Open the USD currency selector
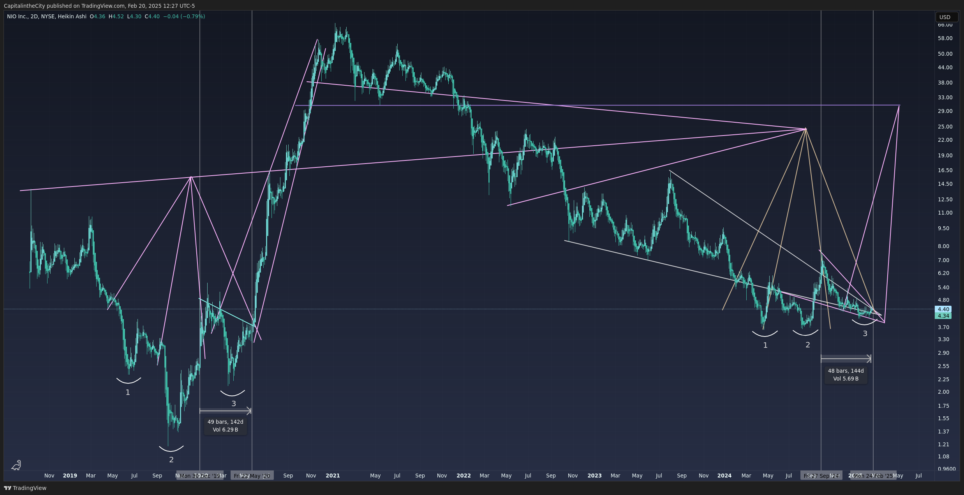The width and height of the screenshot is (964, 495). point(946,17)
